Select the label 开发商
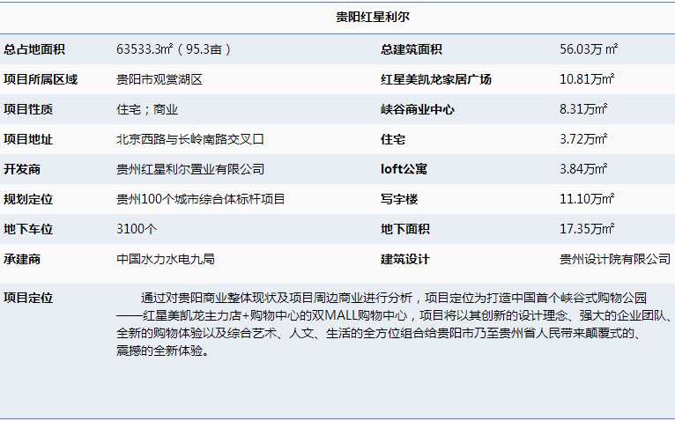Image resolution: width=675 pixels, height=421 pixels. [22, 169]
